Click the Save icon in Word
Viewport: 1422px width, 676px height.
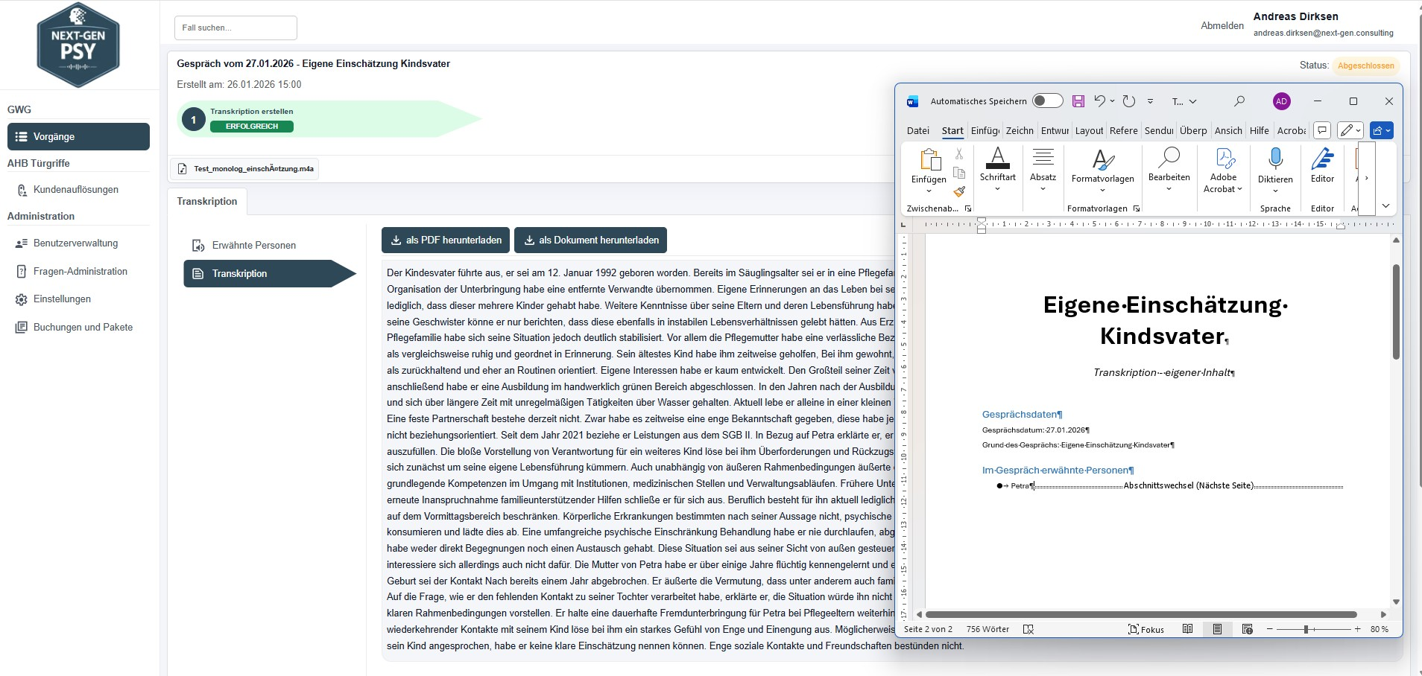pyautogui.click(x=1078, y=101)
